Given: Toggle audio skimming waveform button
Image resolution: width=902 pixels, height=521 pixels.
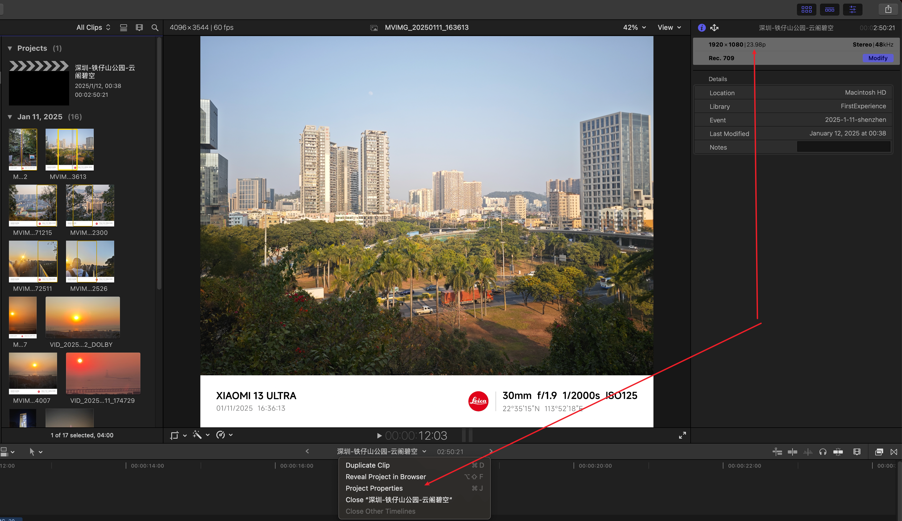Looking at the screenshot, I should [x=807, y=452].
